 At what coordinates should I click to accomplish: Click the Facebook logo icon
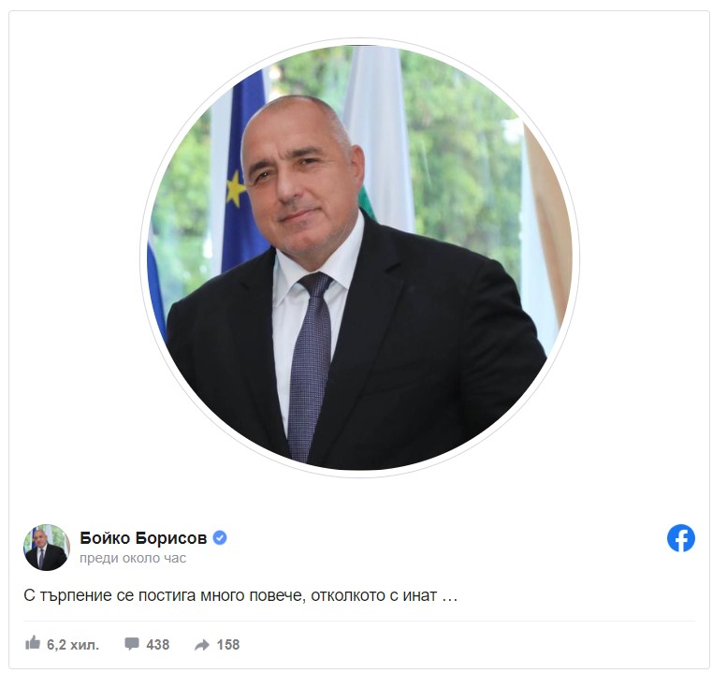coord(680,538)
